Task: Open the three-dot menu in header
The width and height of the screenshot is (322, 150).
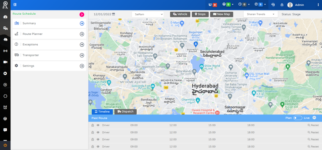Action: coord(318,5)
